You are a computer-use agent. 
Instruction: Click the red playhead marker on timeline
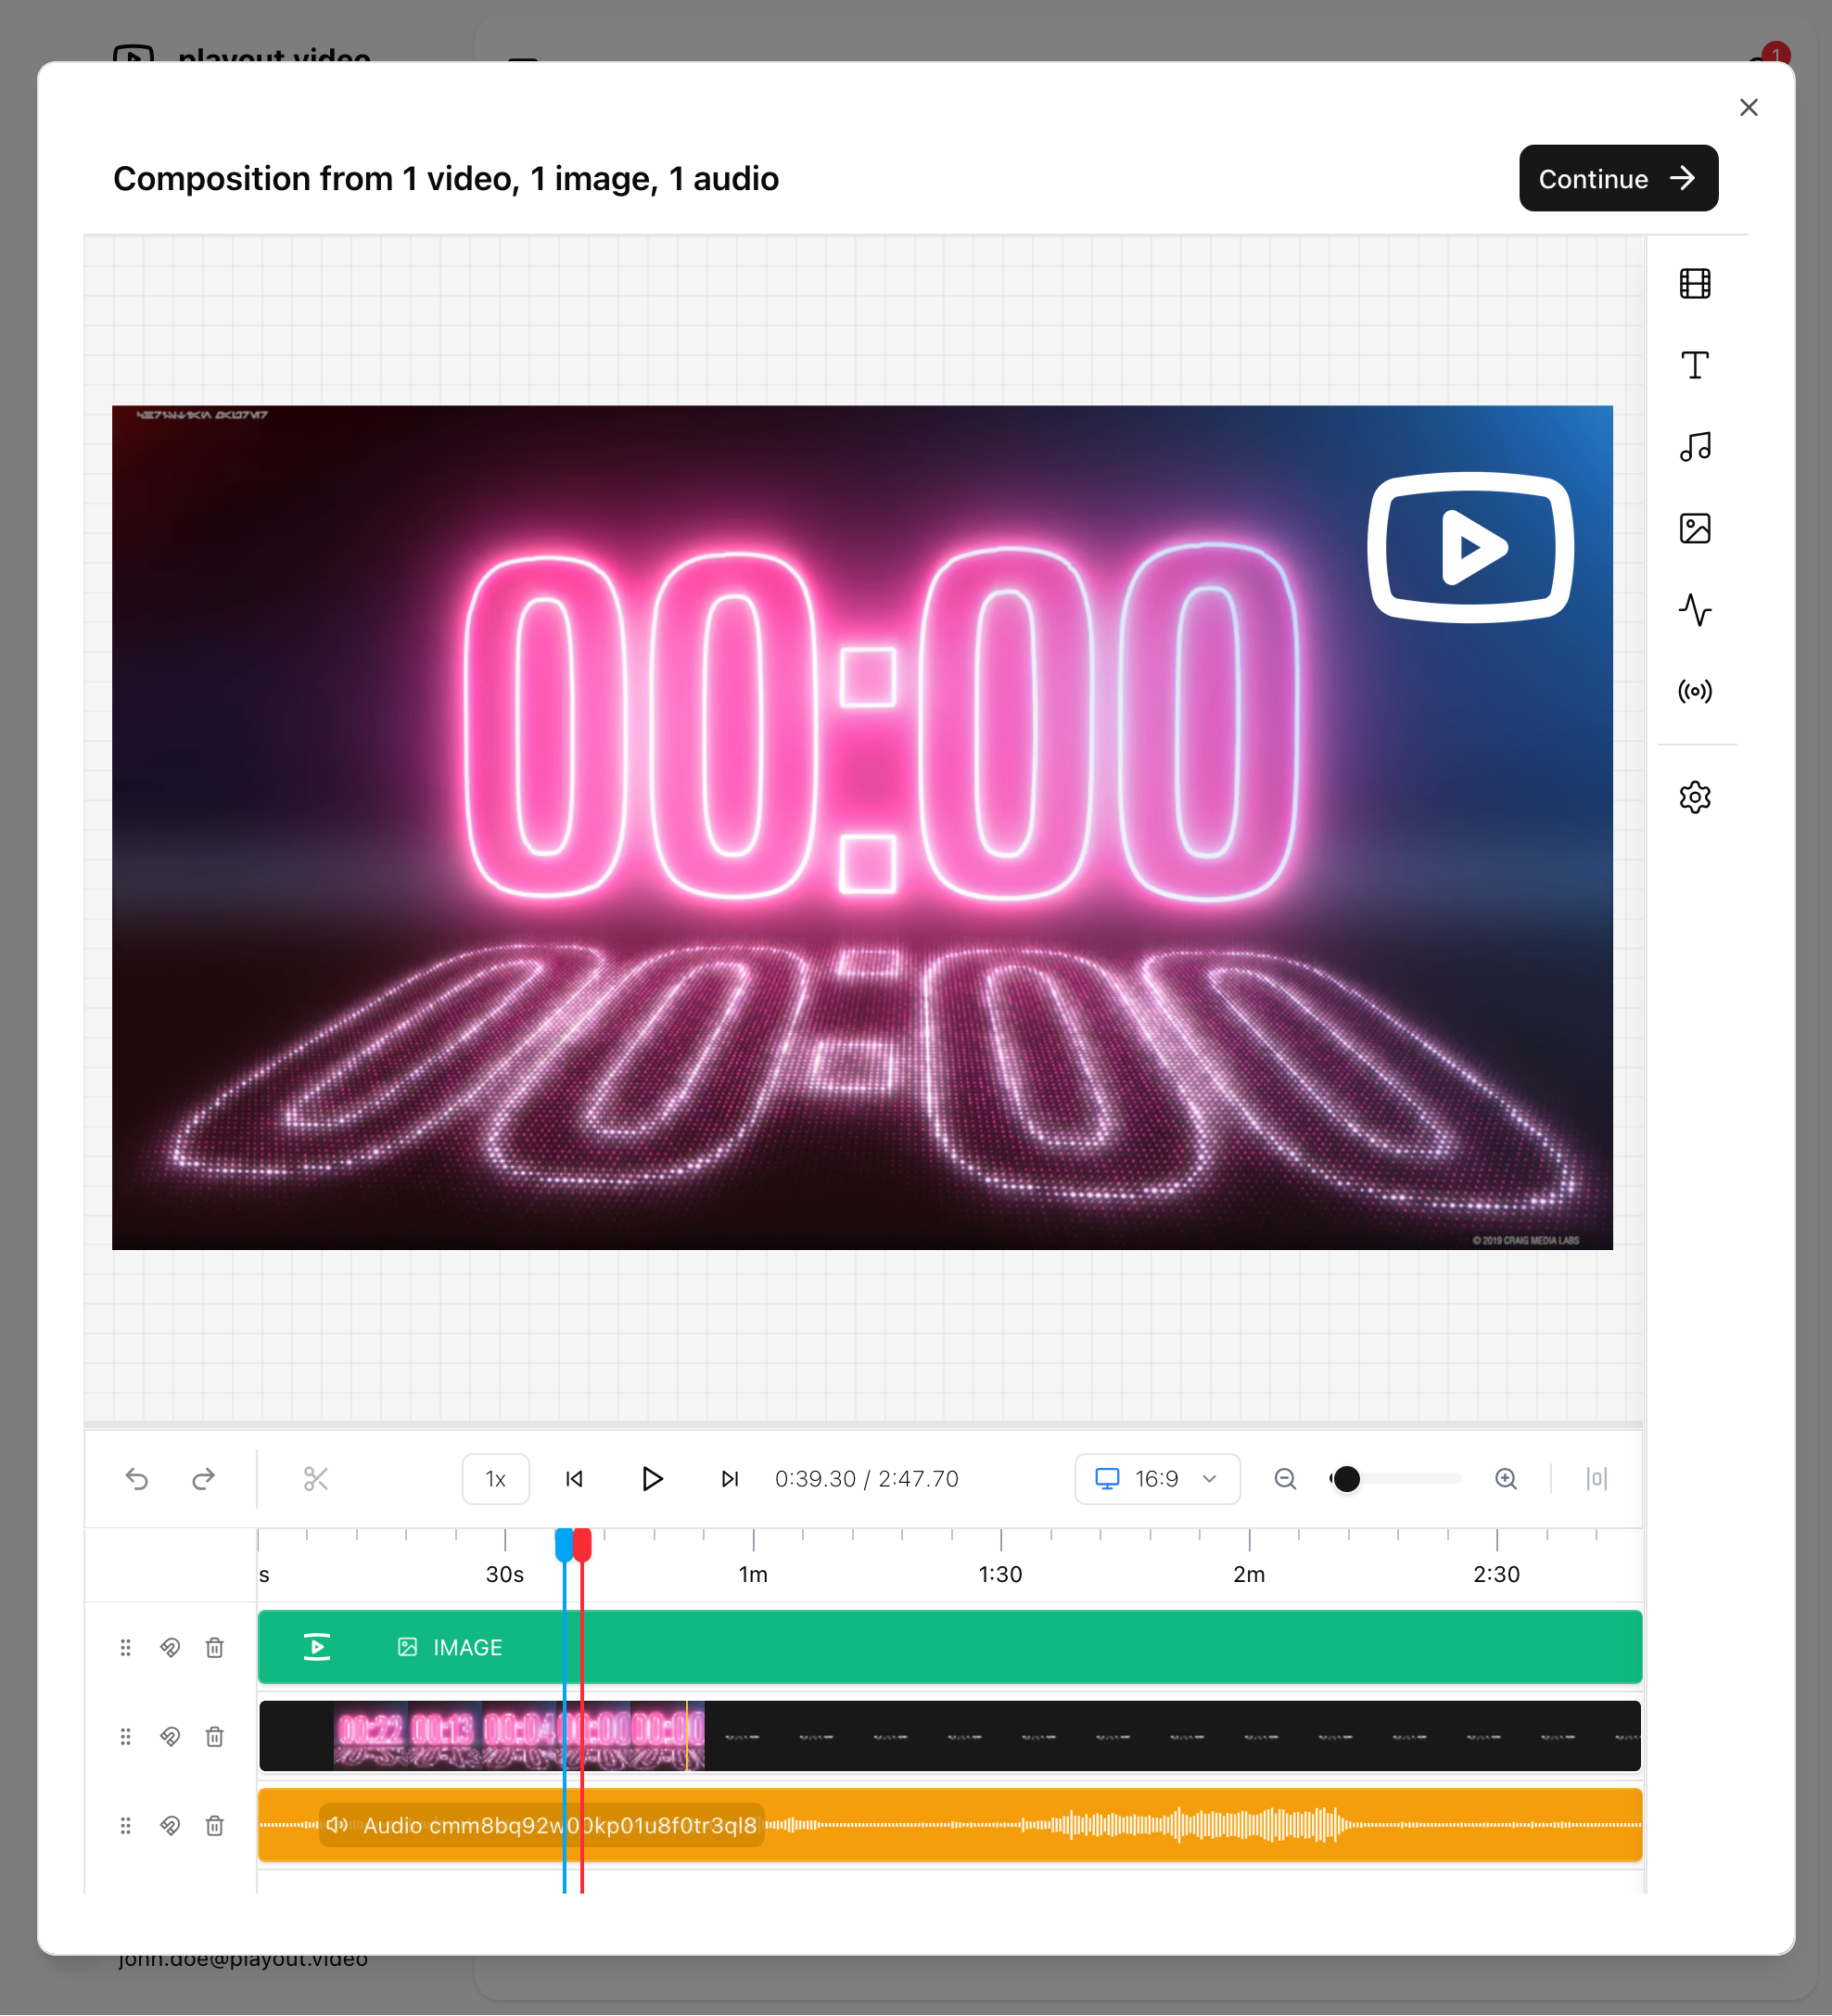coord(583,1545)
